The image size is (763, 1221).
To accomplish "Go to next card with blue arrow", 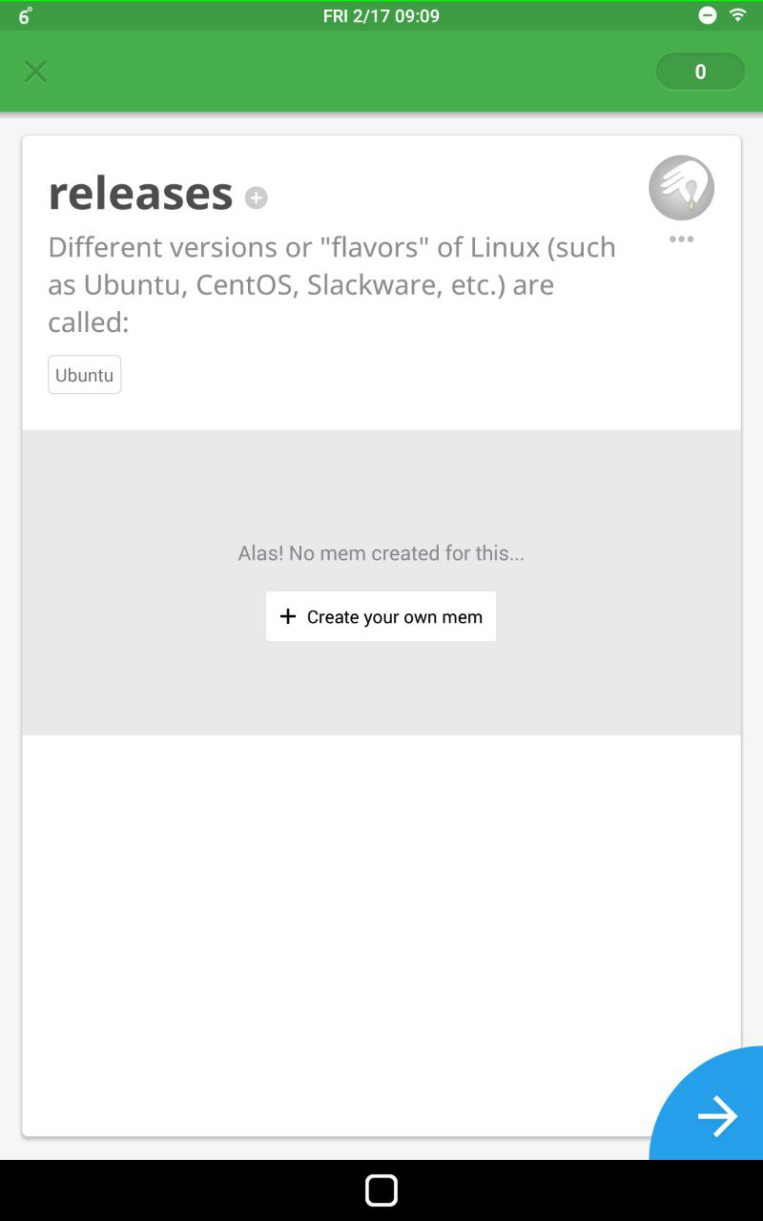I will [x=715, y=1115].
